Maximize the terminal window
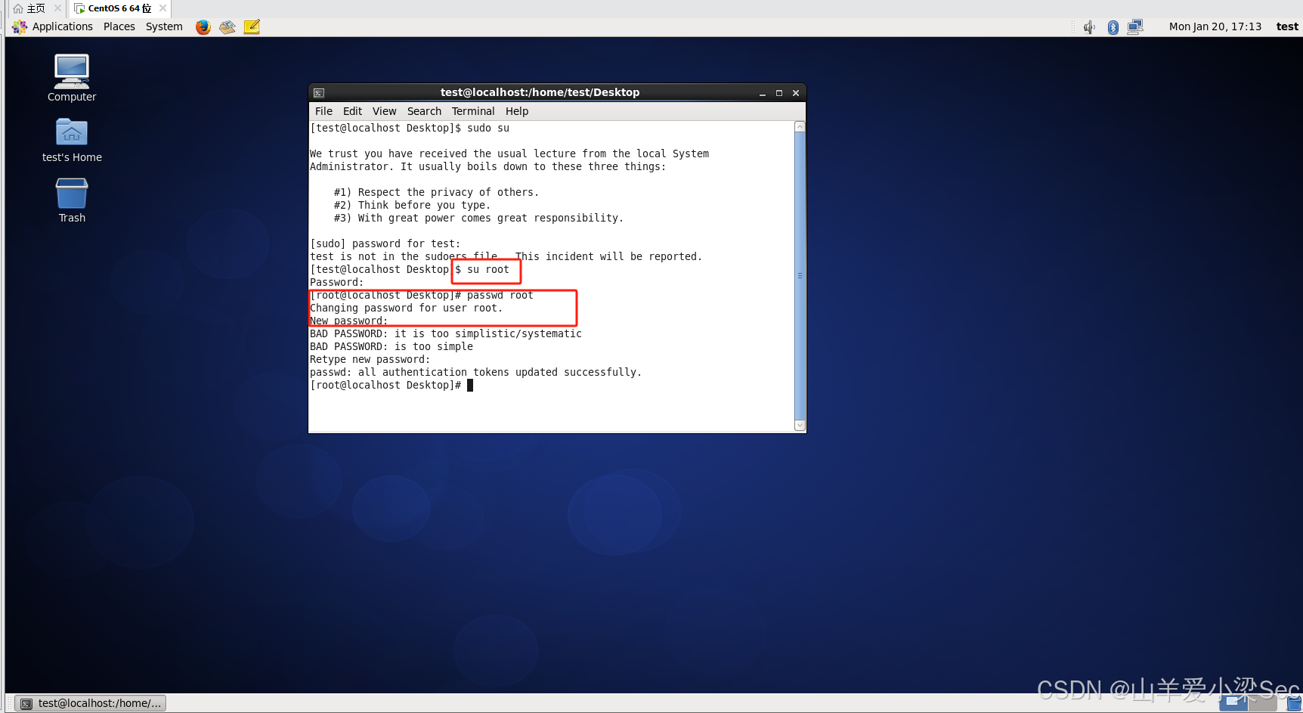 pos(779,93)
